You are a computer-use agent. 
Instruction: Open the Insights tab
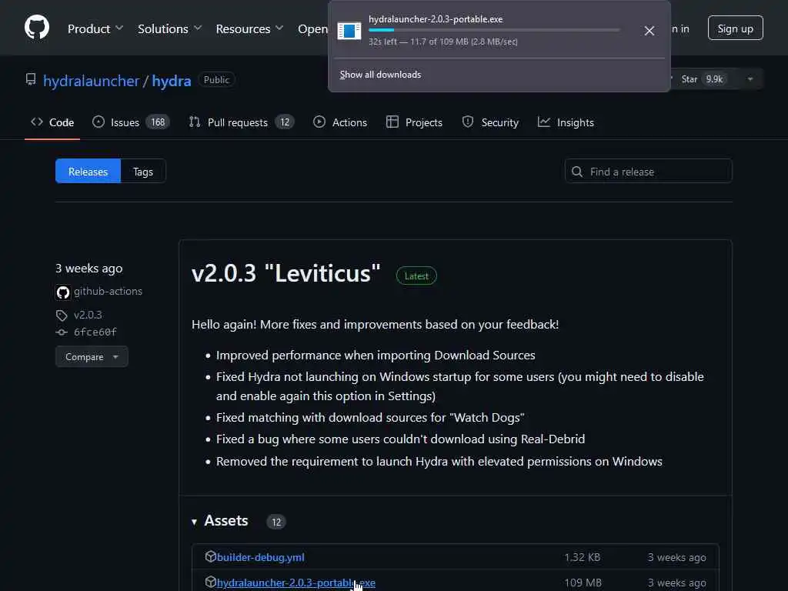point(566,122)
